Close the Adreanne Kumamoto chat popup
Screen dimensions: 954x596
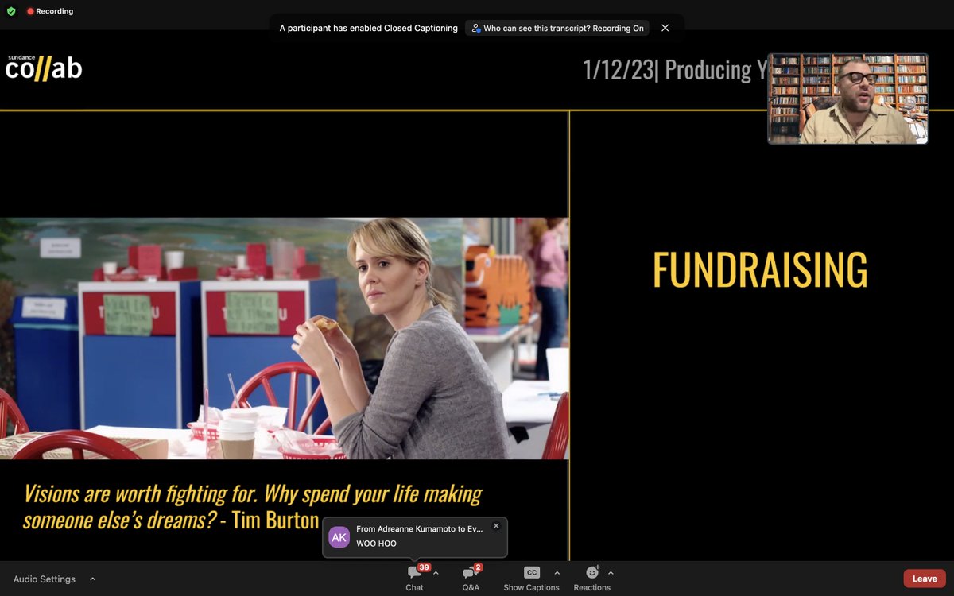click(496, 526)
